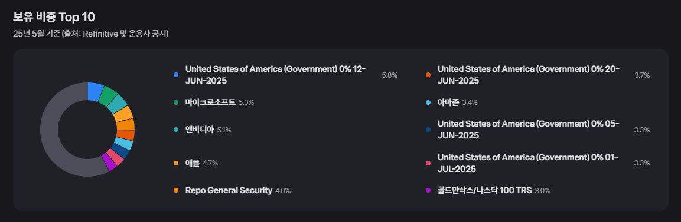
Task: Click the light blue dot next to 아마존
Action: pyautogui.click(x=428, y=102)
